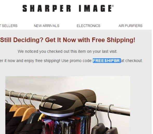Click the chrome closet rod in photo
Image resolution: width=153 pixels, height=134 pixels.
[107, 109]
